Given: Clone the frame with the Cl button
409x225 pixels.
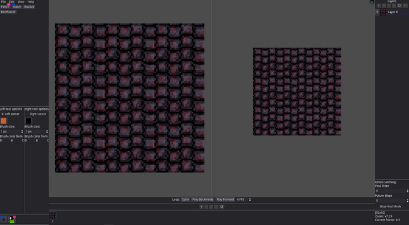Looking at the screenshot, I should click(x=222, y=207).
